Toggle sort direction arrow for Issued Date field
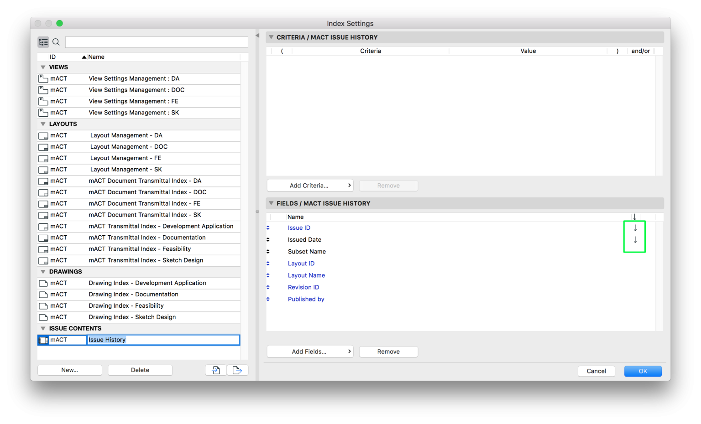 [634, 239]
